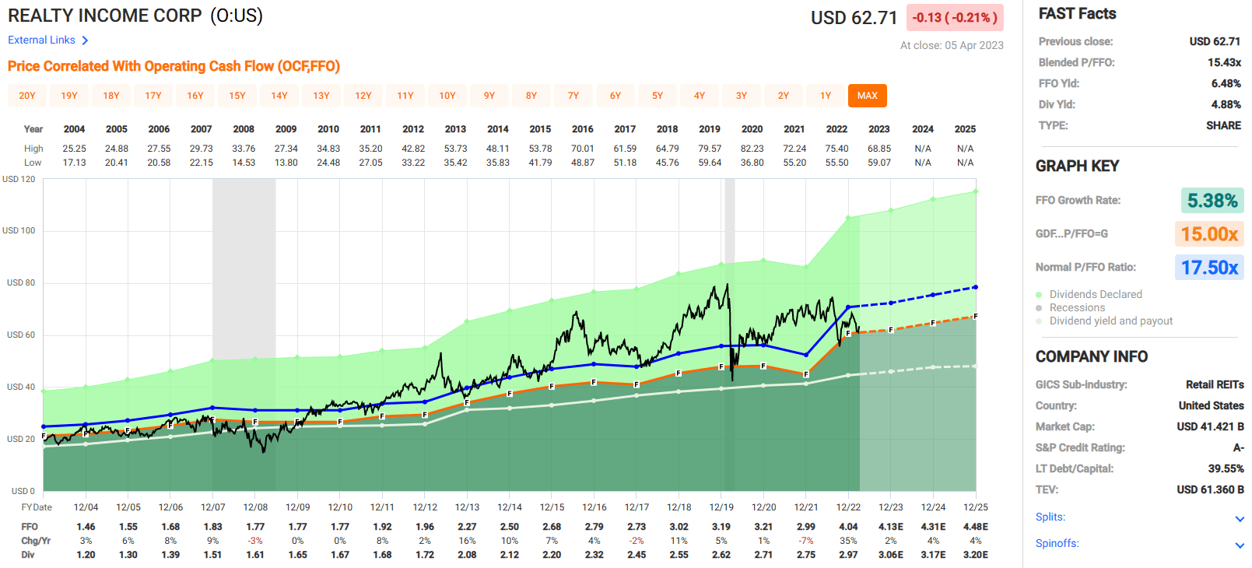Click the Div Yld value 4.88%
Viewport: 1252px width, 568px height.
(1226, 104)
